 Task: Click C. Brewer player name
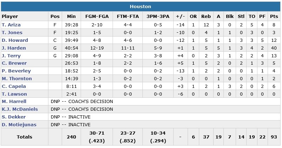coord(14,63)
